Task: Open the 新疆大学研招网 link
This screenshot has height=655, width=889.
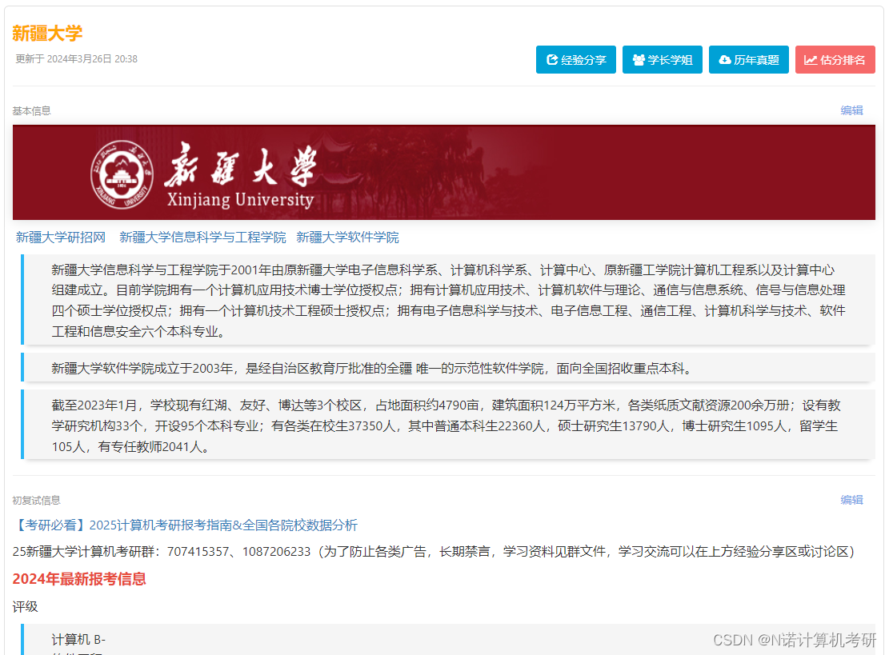Action: point(61,238)
